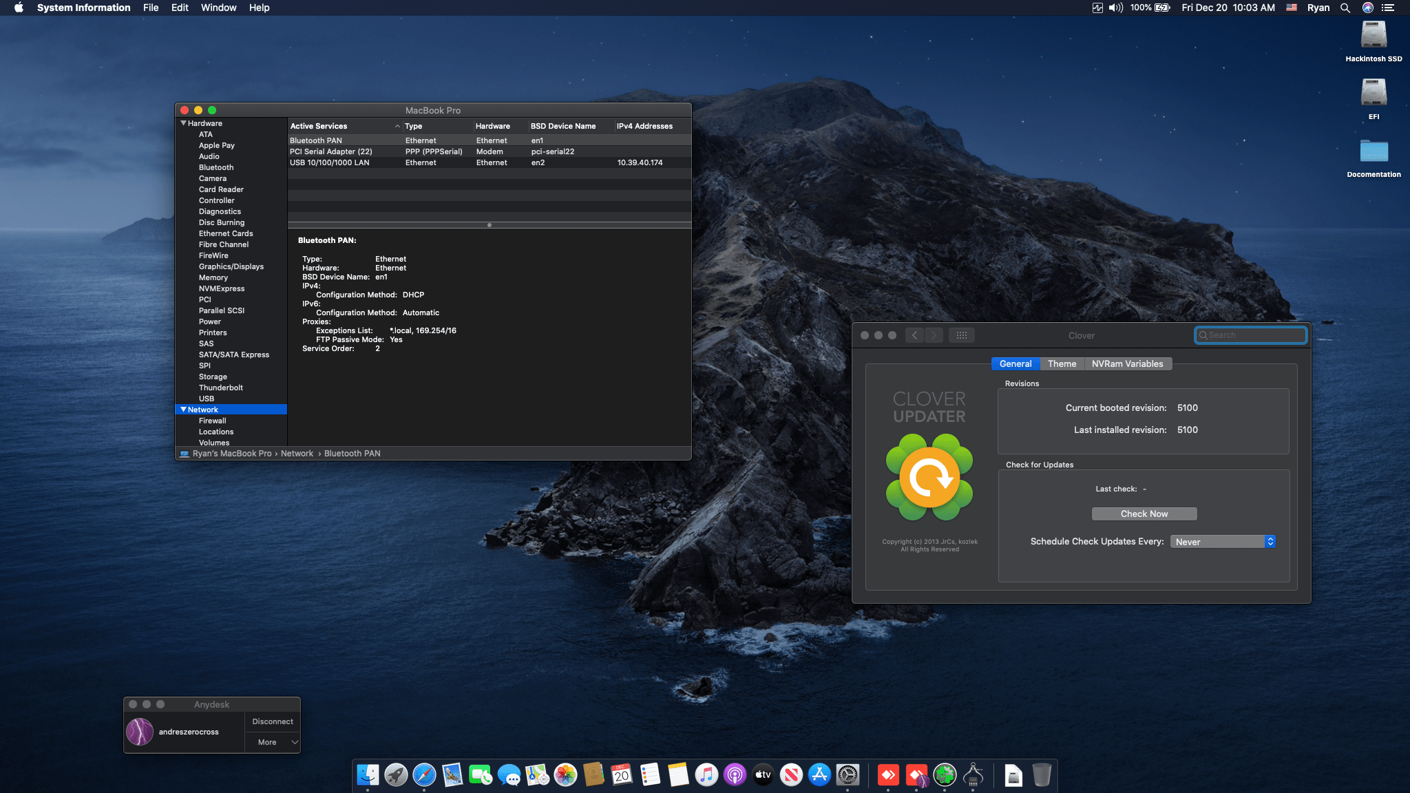
Task: Collapse the Hardware section in sidebar
Action: (183, 123)
